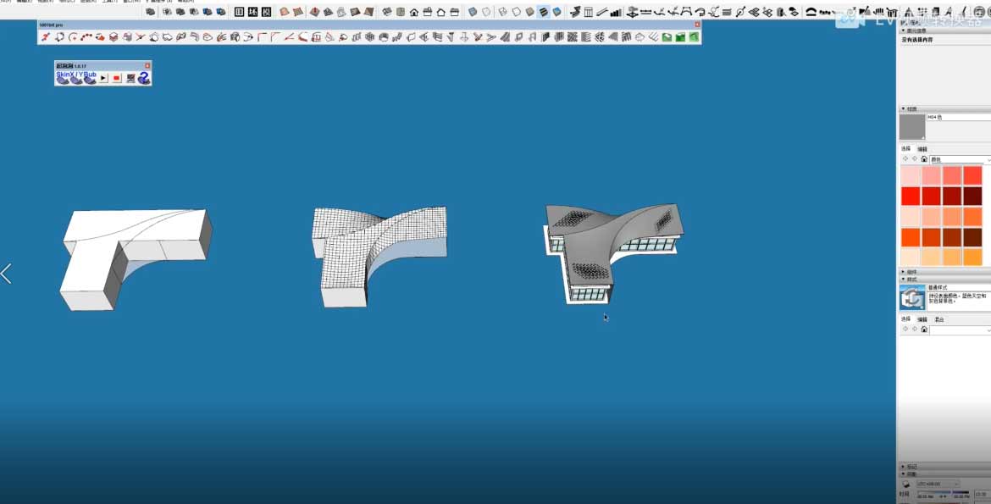Click the SkinX bubble tool icon
The height and width of the screenshot is (504, 991).
pos(63,78)
